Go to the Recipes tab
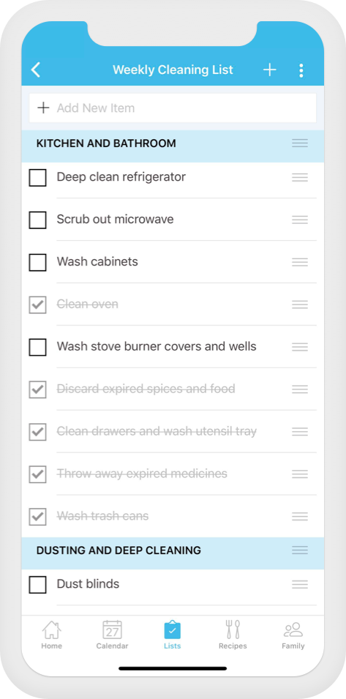This screenshot has height=699, width=346. pyautogui.click(x=233, y=635)
